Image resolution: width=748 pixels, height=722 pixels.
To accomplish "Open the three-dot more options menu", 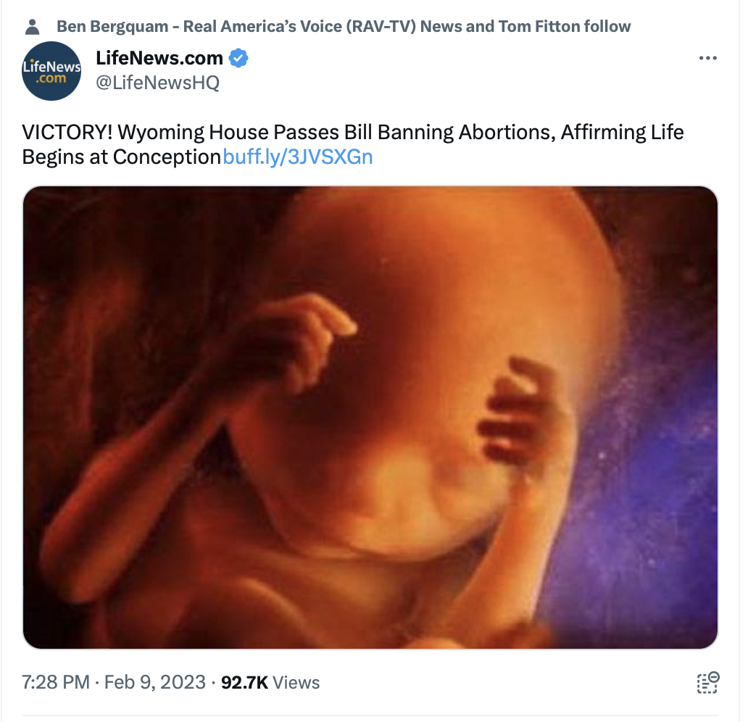I will point(707,58).
